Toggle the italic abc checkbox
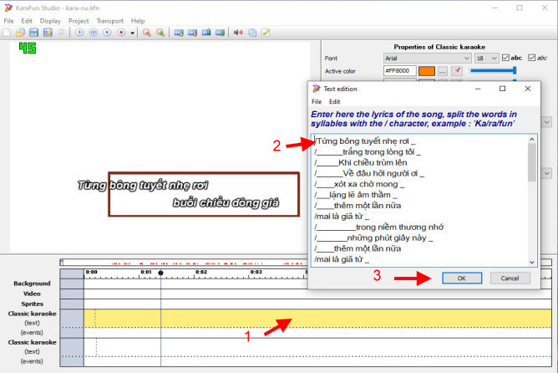Screen dimensions: 558x373 click(532, 58)
